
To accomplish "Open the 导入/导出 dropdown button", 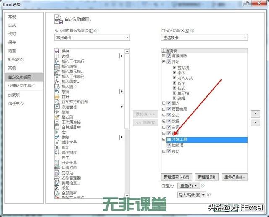I will (192, 195).
